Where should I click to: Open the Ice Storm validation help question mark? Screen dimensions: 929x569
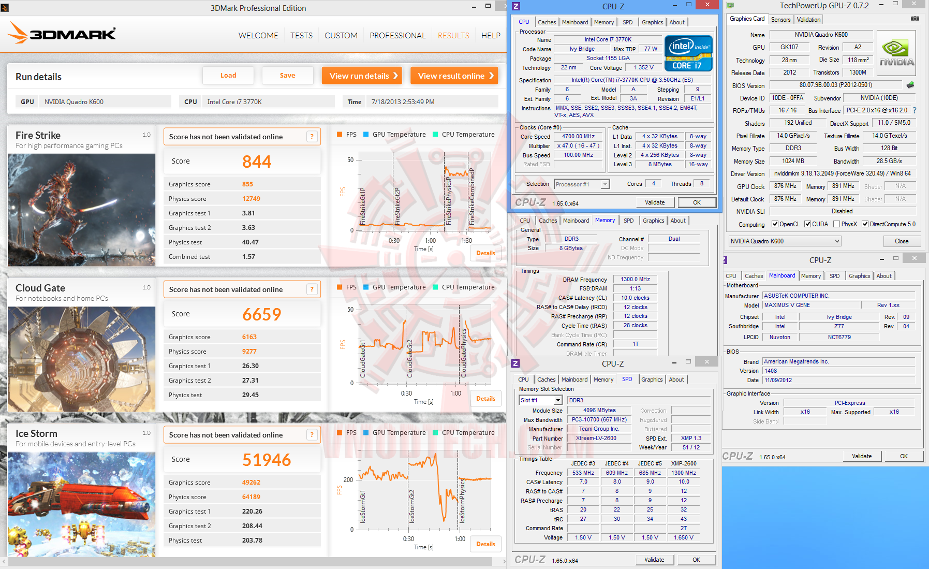point(312,435)
